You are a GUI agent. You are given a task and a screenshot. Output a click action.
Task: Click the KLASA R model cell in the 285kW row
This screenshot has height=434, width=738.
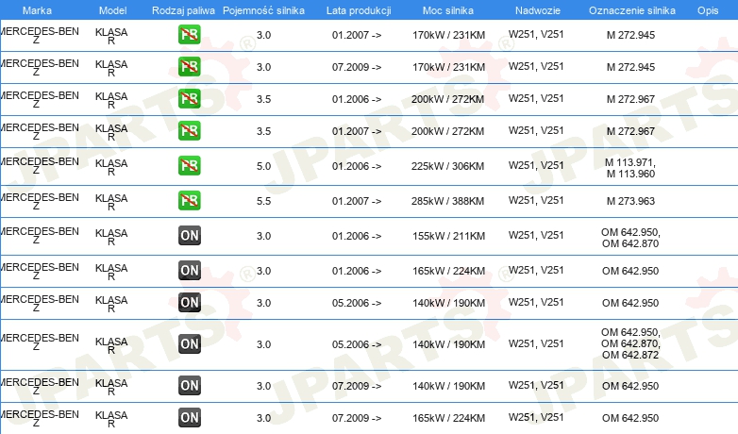111,202
